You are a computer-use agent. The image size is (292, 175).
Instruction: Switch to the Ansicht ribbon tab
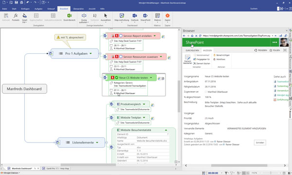pos(92,9)
